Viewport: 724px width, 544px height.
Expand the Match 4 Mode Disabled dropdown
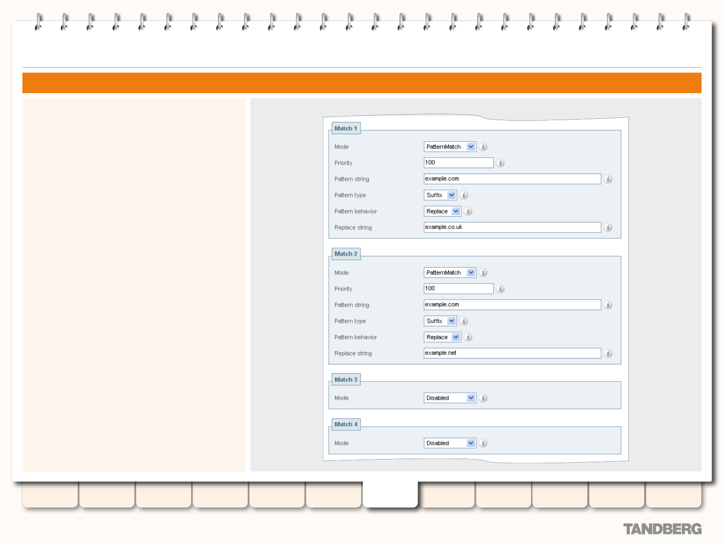click(450, 443)
